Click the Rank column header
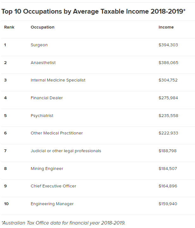Screen dimensions: 195x228 tap(9, 27)
